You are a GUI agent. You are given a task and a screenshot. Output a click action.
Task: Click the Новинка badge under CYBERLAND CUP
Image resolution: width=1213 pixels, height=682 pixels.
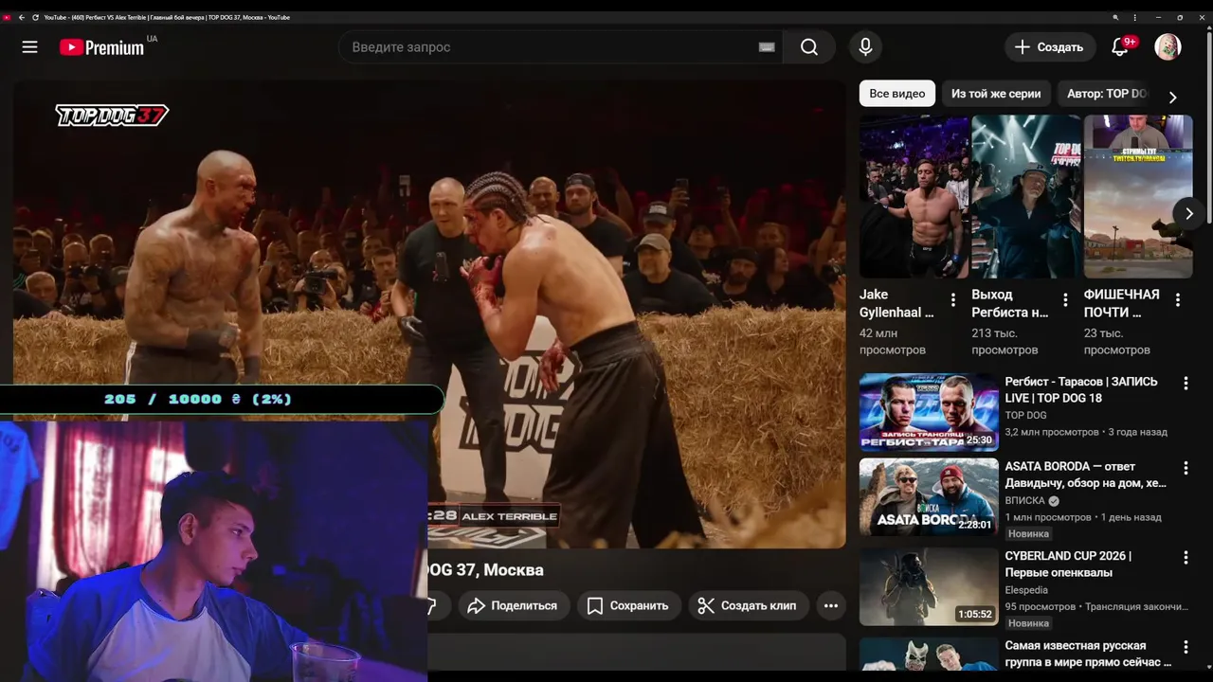(1028, 623)
